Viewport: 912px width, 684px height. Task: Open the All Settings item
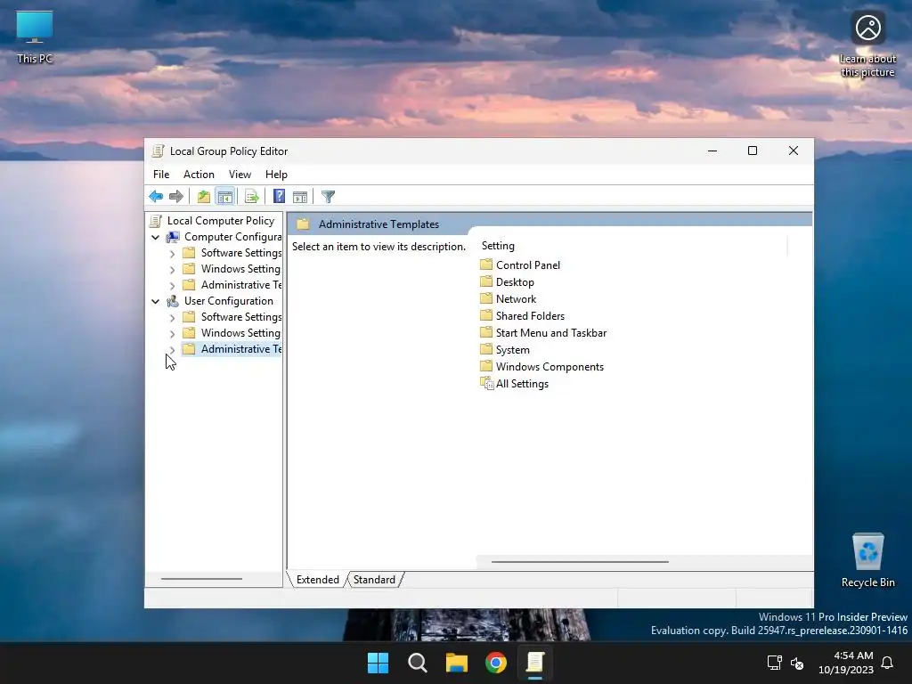pyautogui.click(x=514, y=383)
